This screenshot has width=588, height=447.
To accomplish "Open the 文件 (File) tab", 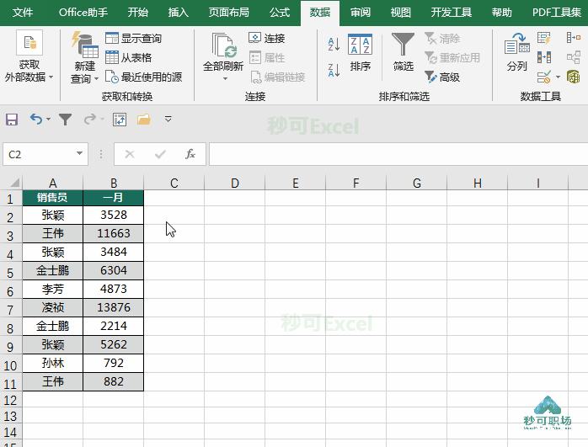I will (x=23, y=13).
